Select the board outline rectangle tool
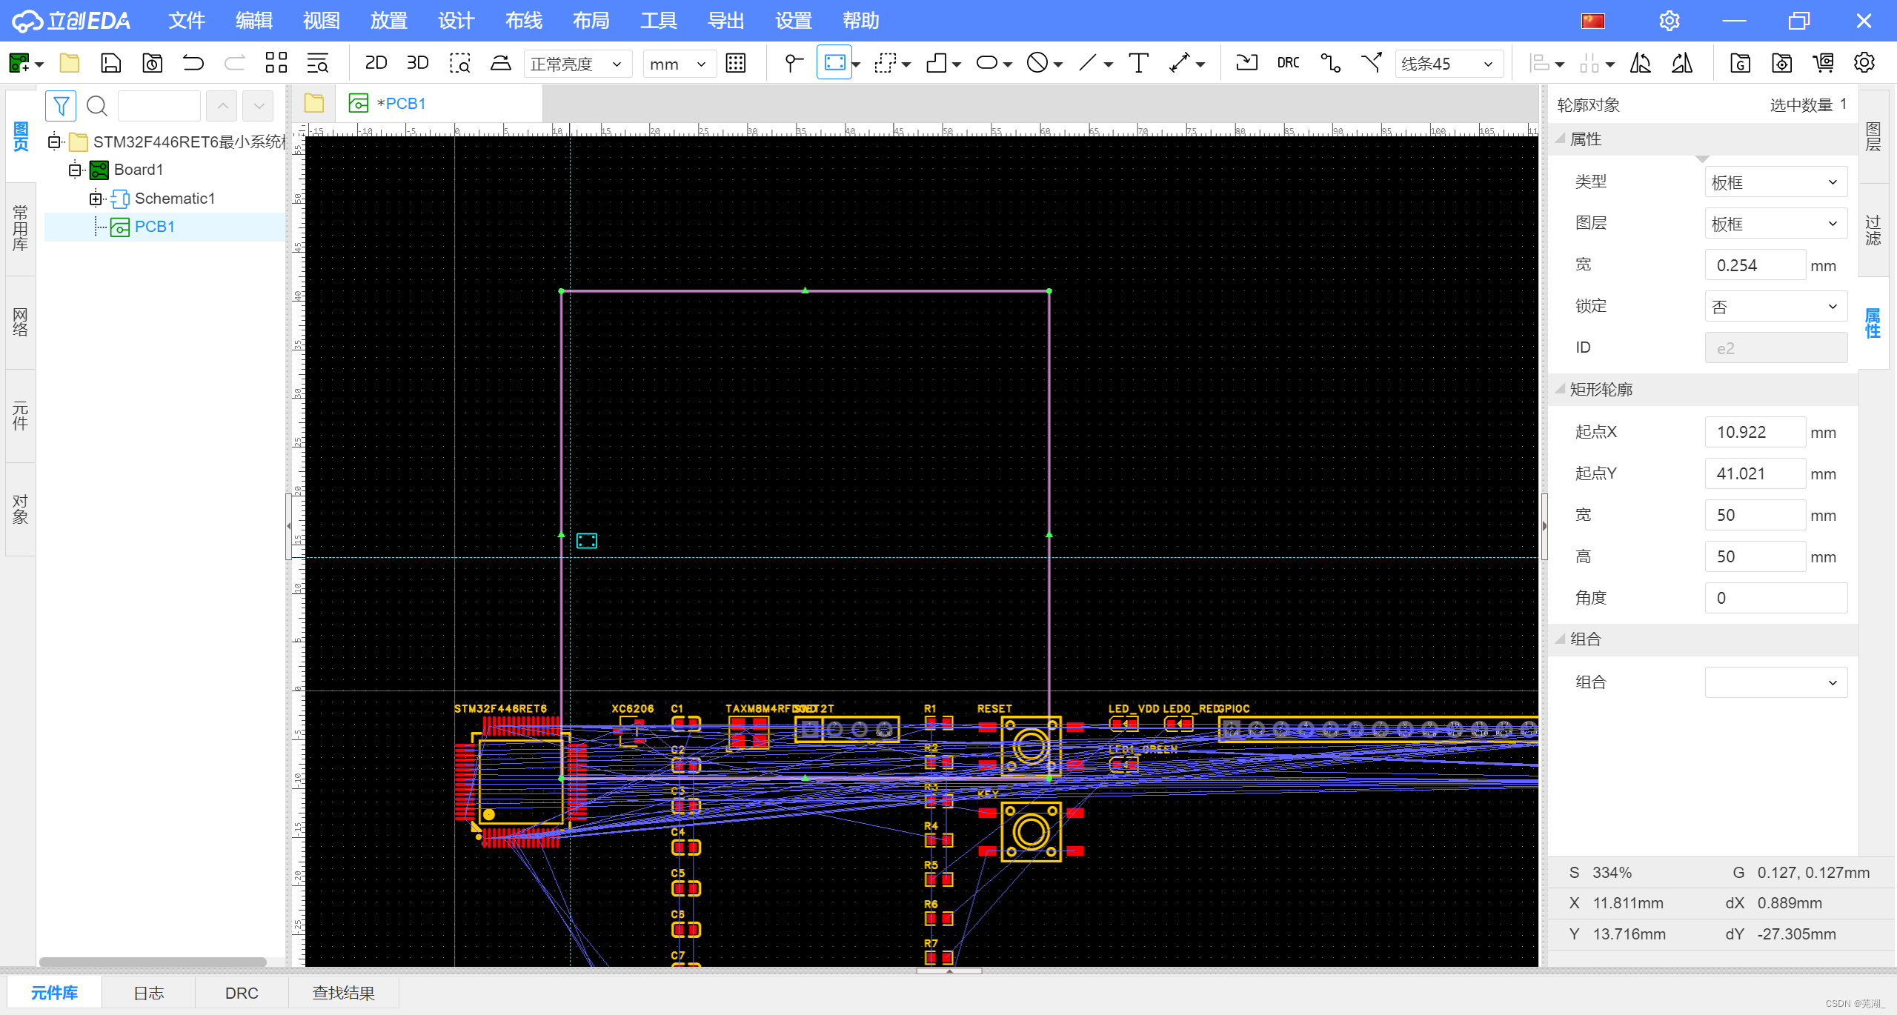This screenshot has height=1015, width=1897. [x=834, y=63]
